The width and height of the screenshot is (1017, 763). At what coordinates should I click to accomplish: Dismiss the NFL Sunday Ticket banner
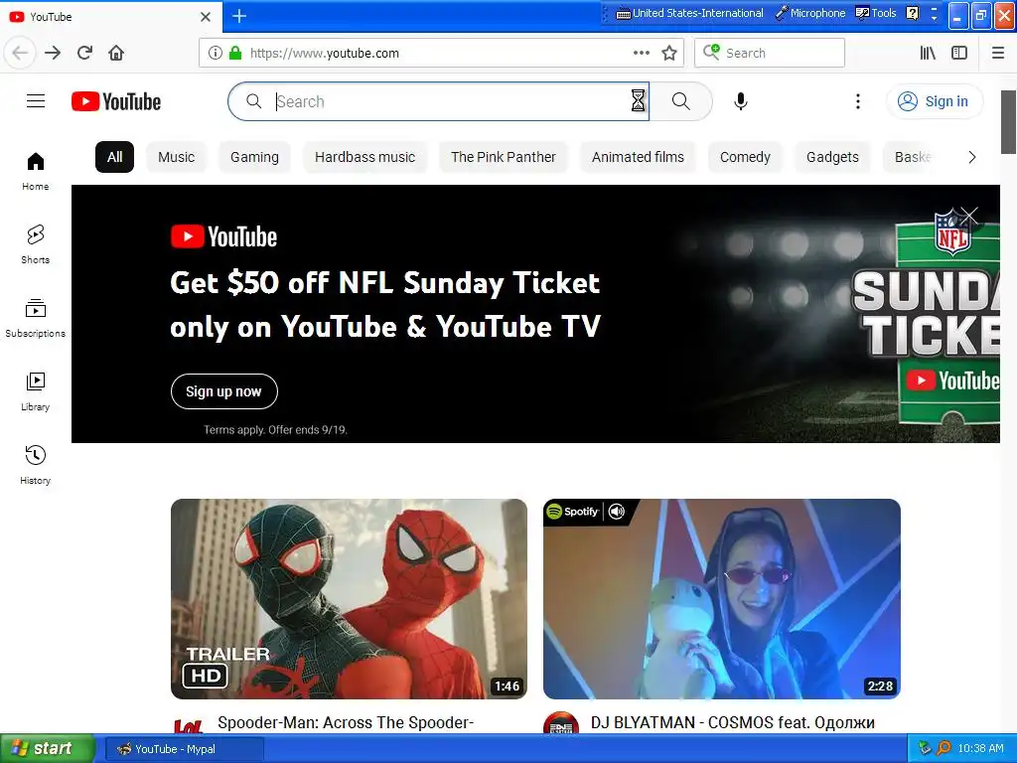tap(969, 216)
